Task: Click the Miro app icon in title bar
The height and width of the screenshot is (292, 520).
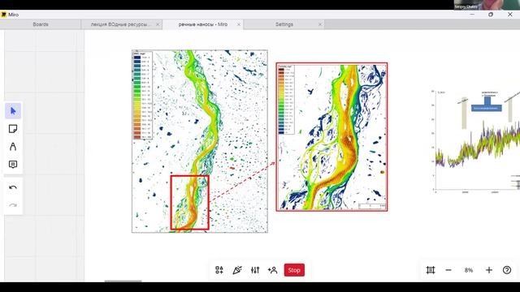Action: [4, 15]
